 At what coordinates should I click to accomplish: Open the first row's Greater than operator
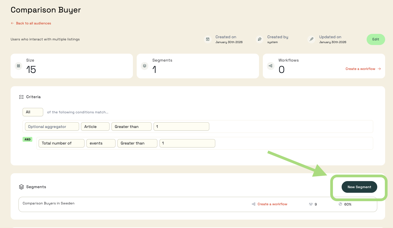tap(132, 127)
